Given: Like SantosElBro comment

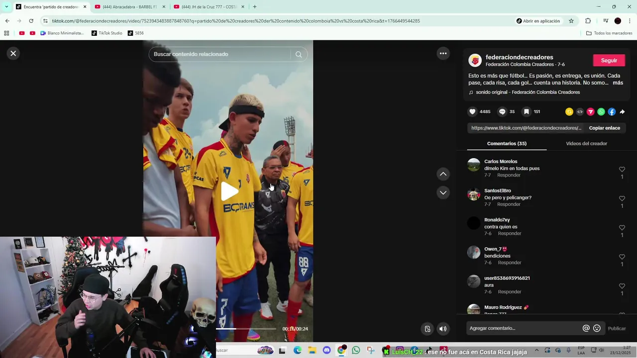Looking at the screenshot, I should (x=622, y=199).
